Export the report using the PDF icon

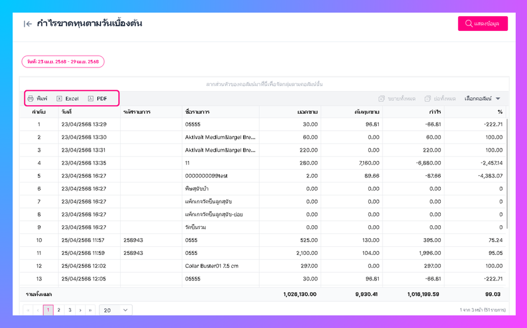point(91,98)
